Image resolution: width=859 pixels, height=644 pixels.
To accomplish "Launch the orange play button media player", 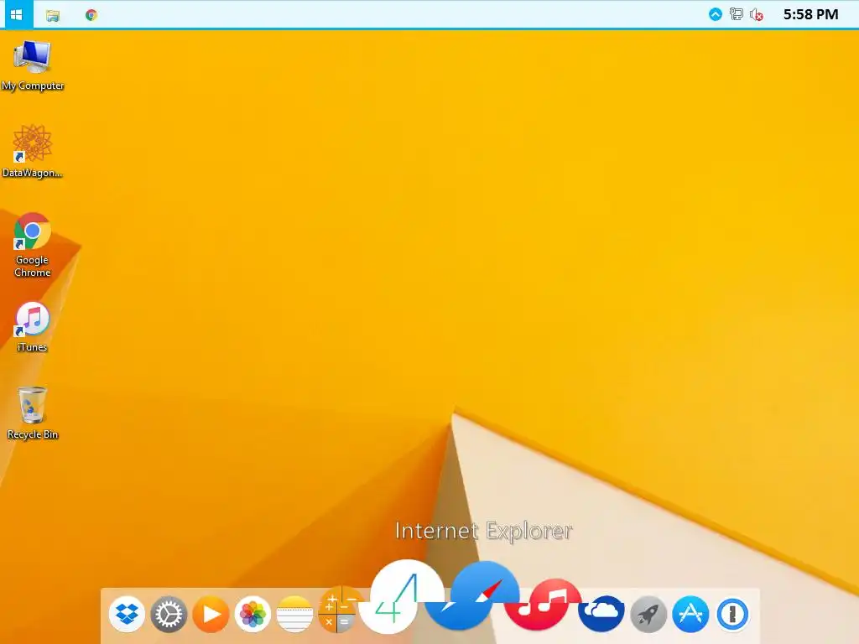I will tap(211, 614).
